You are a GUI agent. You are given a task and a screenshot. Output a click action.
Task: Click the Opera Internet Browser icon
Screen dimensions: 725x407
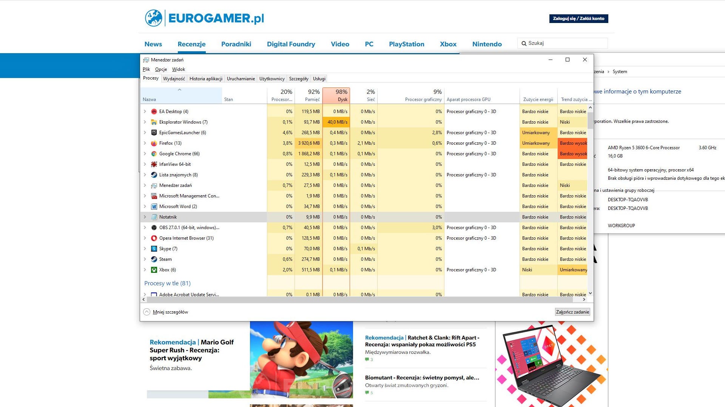point(154,238)
